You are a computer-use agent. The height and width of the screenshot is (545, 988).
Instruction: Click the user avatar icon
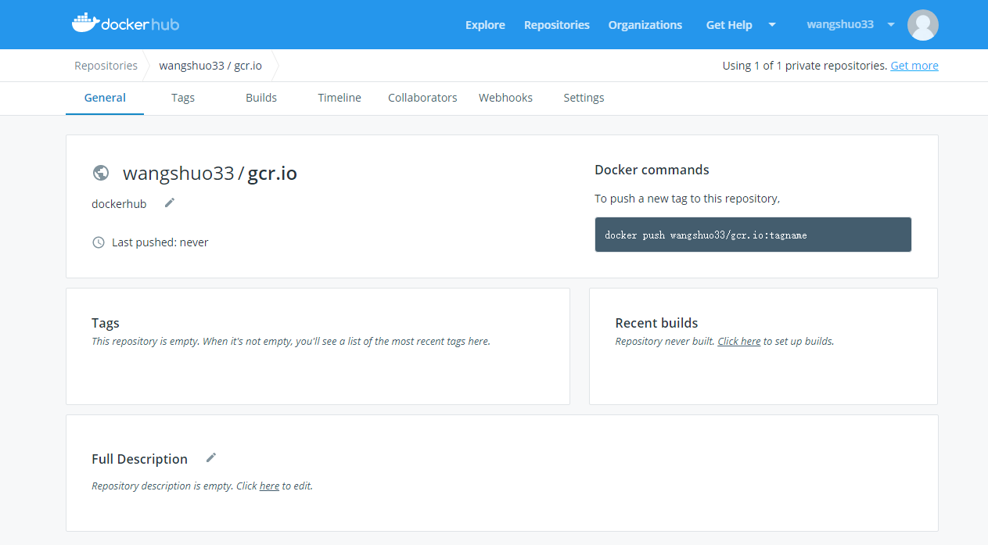pos(922,25)
